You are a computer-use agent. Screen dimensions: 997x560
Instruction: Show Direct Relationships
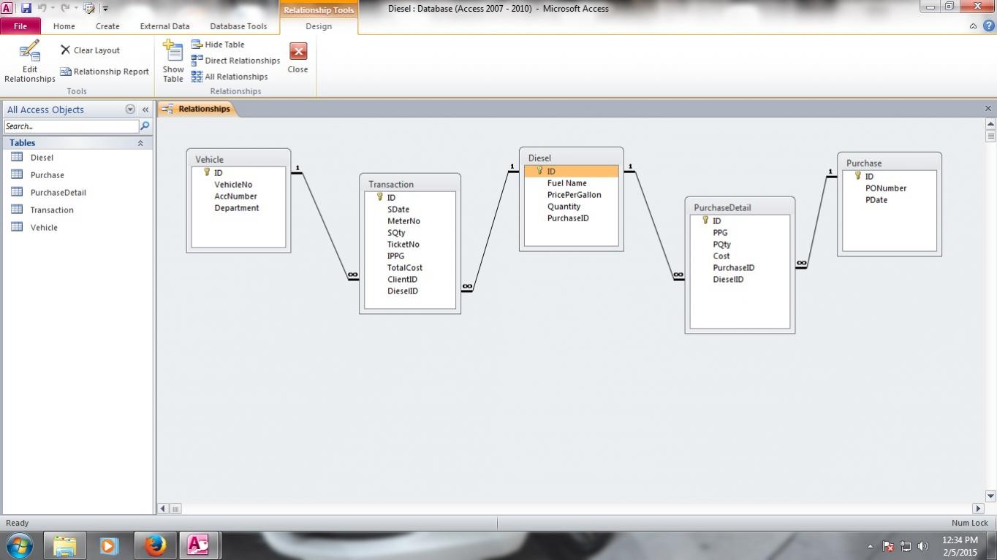[235, 61]
